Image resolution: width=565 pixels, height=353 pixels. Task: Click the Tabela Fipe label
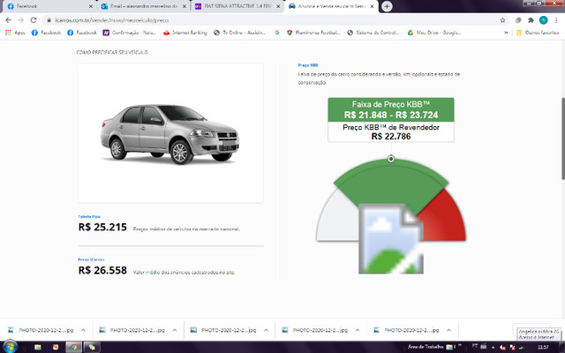[89, 216]
